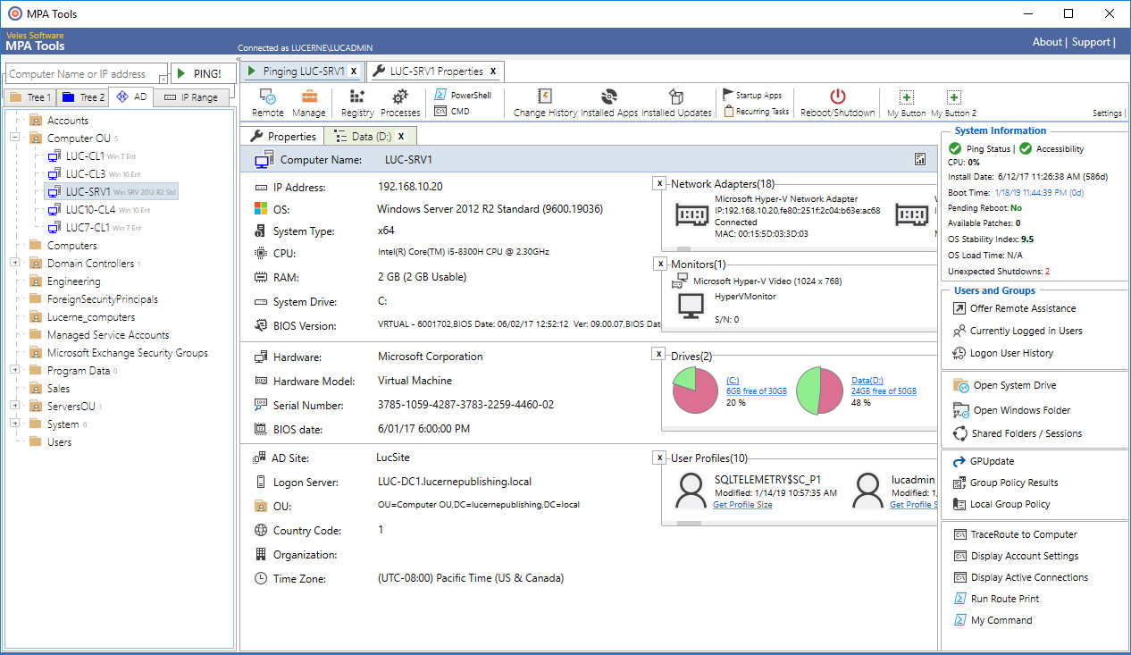The height and width of the screenshot is (655, 1131).
Task: Open Group Policy Results
Action: 1005,483
